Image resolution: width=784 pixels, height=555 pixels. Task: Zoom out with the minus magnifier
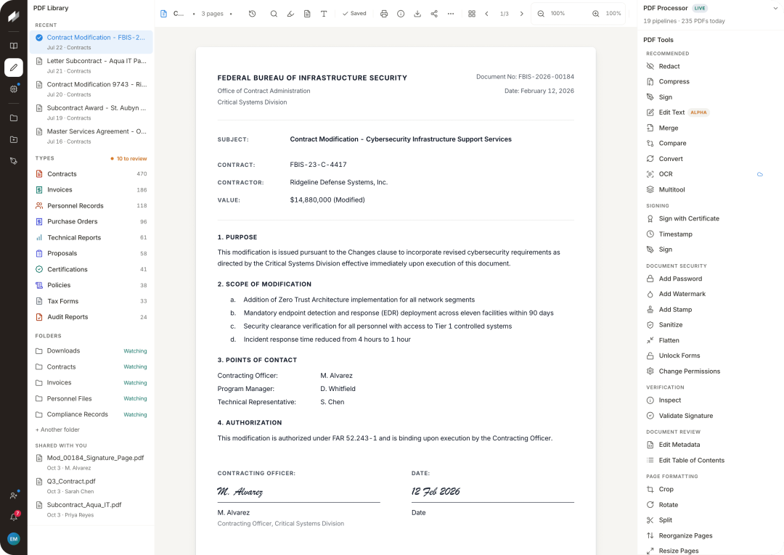click(x=541, y=14)
